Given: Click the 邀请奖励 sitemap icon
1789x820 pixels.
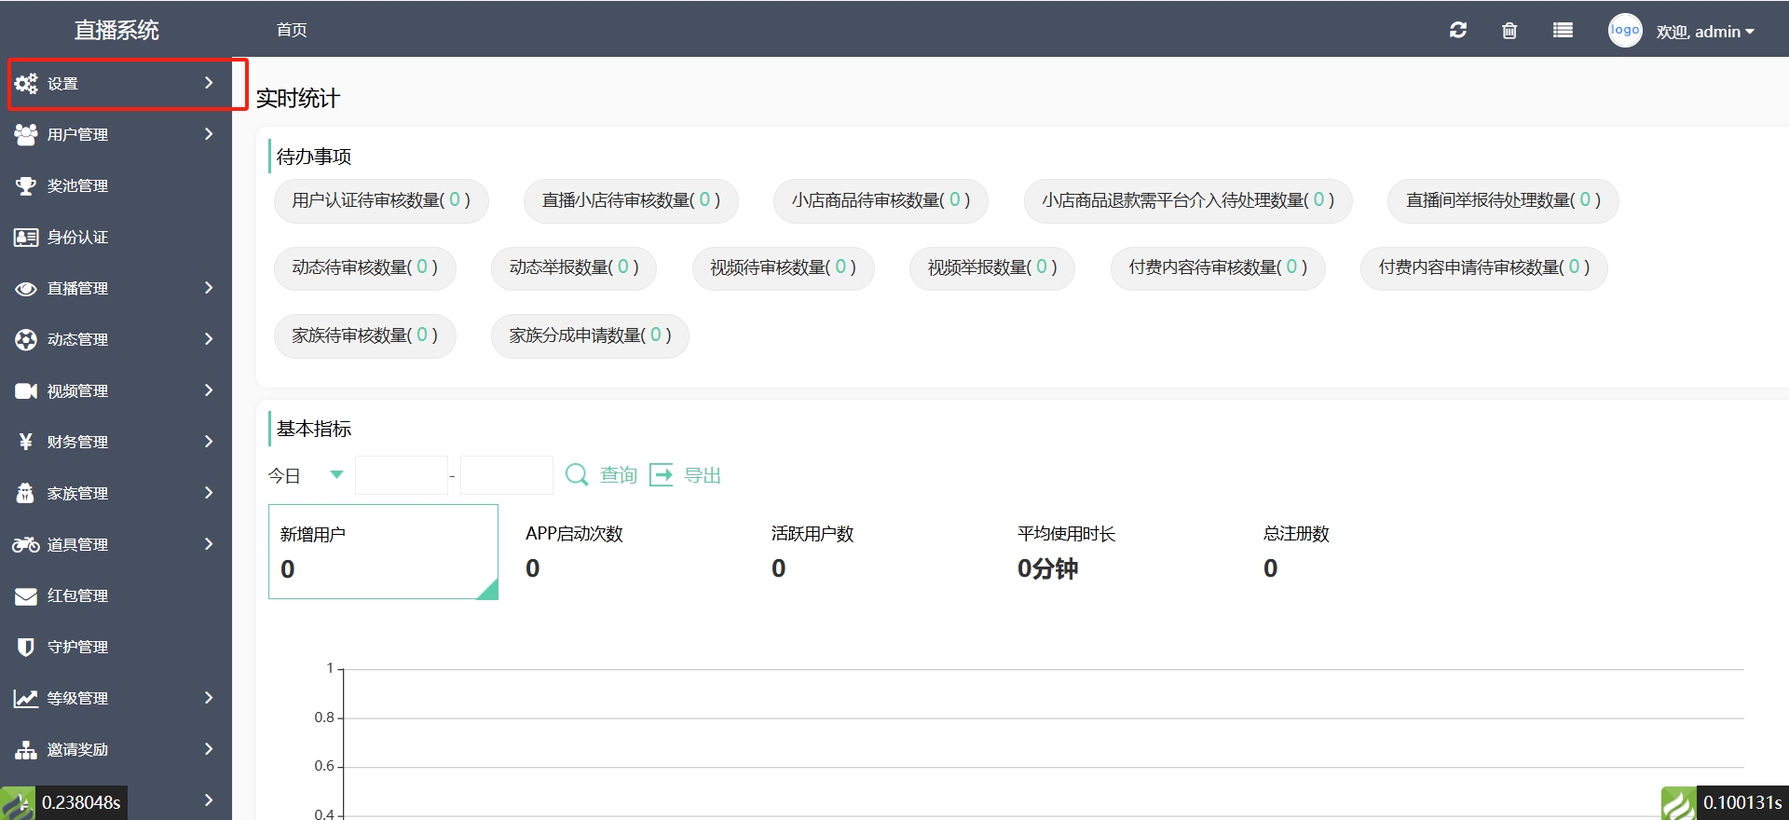Looking at the screenshot, I should point(26,749).
